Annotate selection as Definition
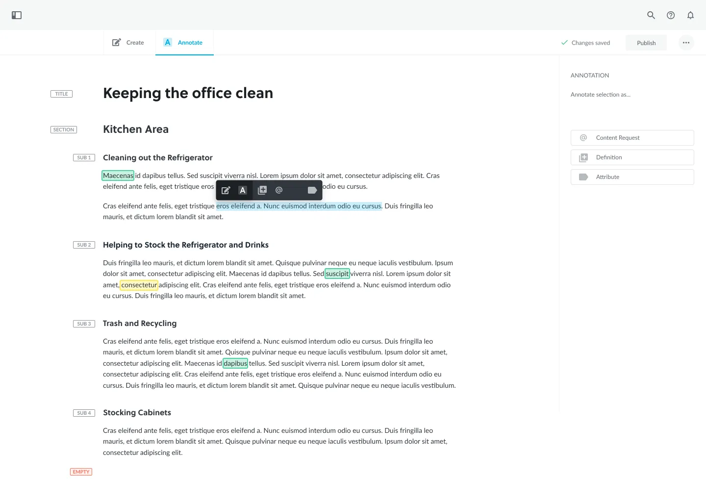Screen dimensions: 706x502 pos(632,157)
